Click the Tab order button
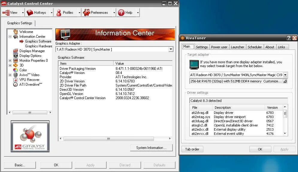The height and width of the screenshot is (172, 298). tap(192, 149)
